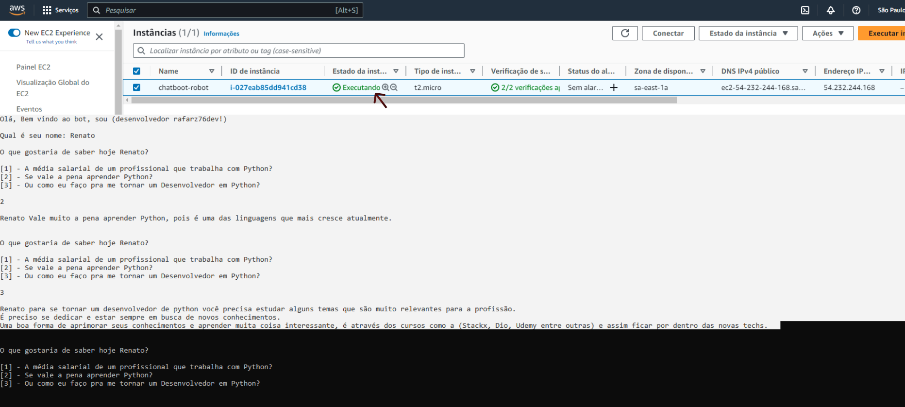
Task: Click 'Renato Vale muito a pena' terminal line
Action: pos(196,218)
